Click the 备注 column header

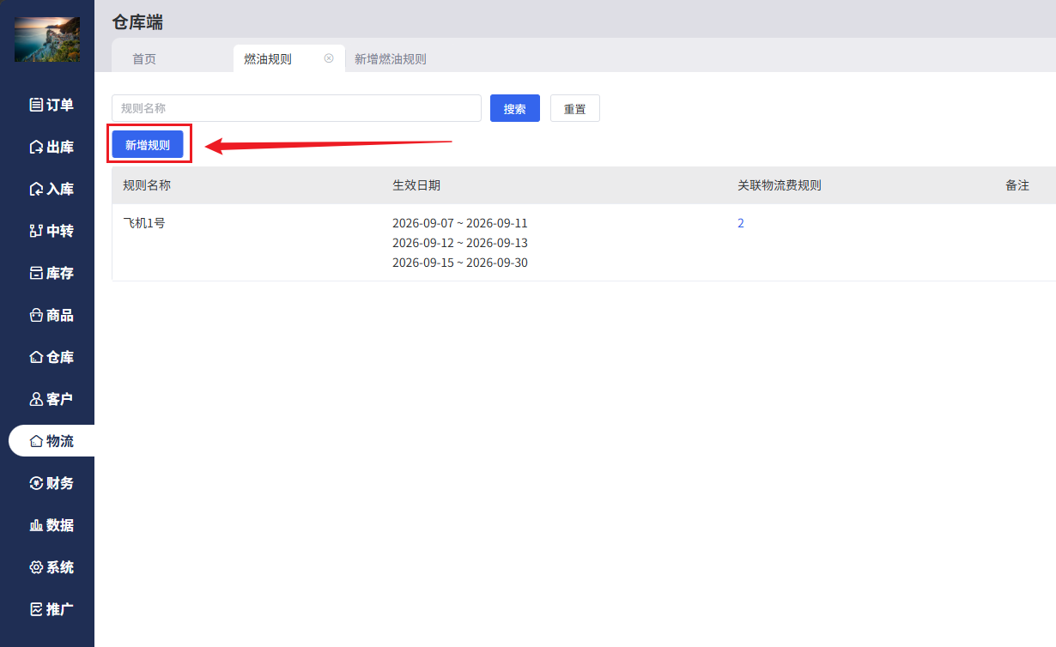(x=1017, y=185)
